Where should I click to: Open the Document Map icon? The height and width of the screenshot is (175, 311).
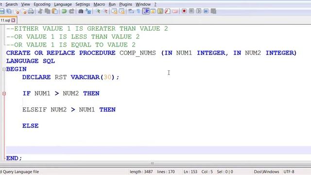pyautogui.click(x=160, y=11)
